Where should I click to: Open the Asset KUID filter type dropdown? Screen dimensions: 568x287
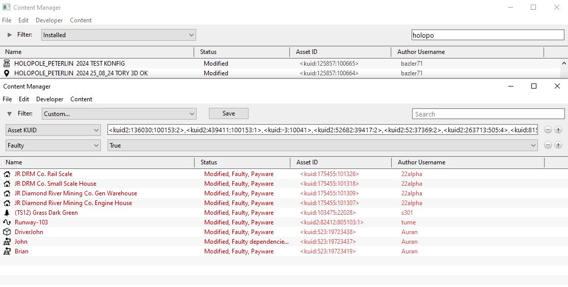[53, 130]
